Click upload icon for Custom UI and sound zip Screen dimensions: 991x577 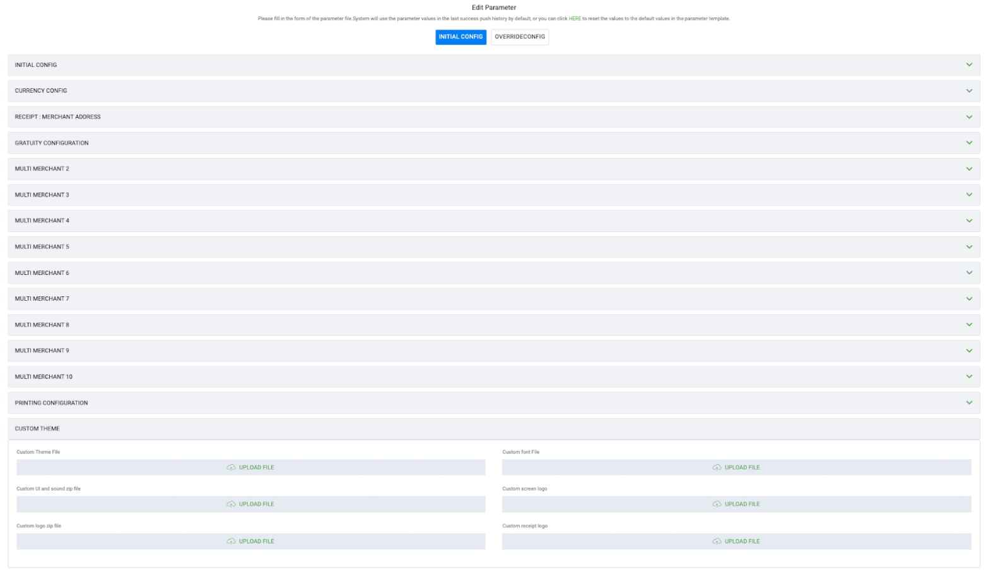coord(231,504)
